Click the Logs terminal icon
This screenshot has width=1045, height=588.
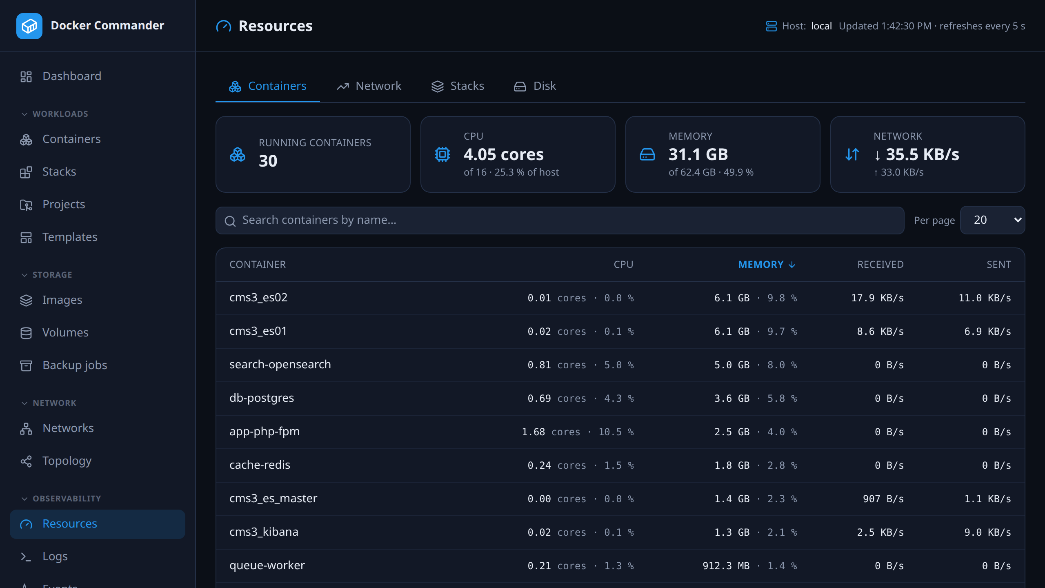pyautogui.click(x=26, y=557)
